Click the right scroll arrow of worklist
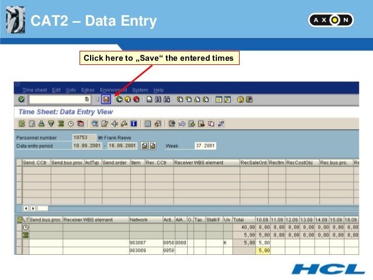Screen dimensions: 373x280 click(x=33, y=209)
